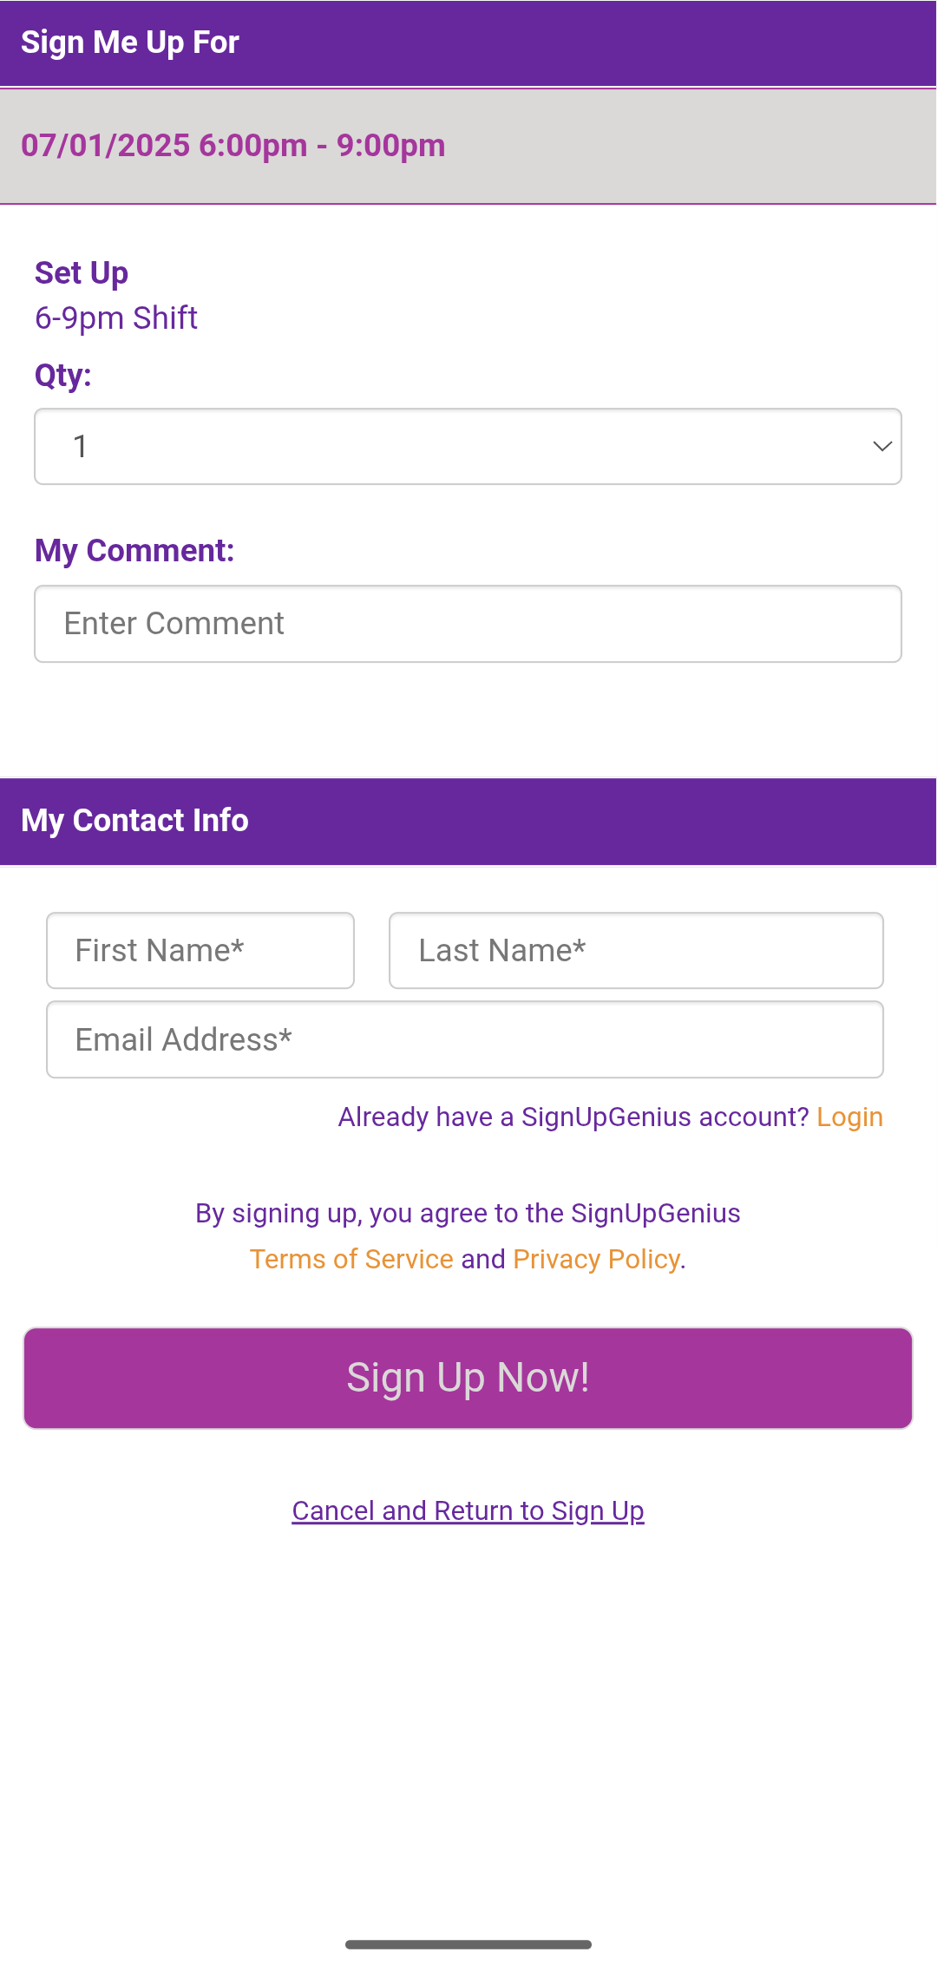Click the chevron arrow in Qty selector
The image size is (937, 1972).
tap(882, 447)
